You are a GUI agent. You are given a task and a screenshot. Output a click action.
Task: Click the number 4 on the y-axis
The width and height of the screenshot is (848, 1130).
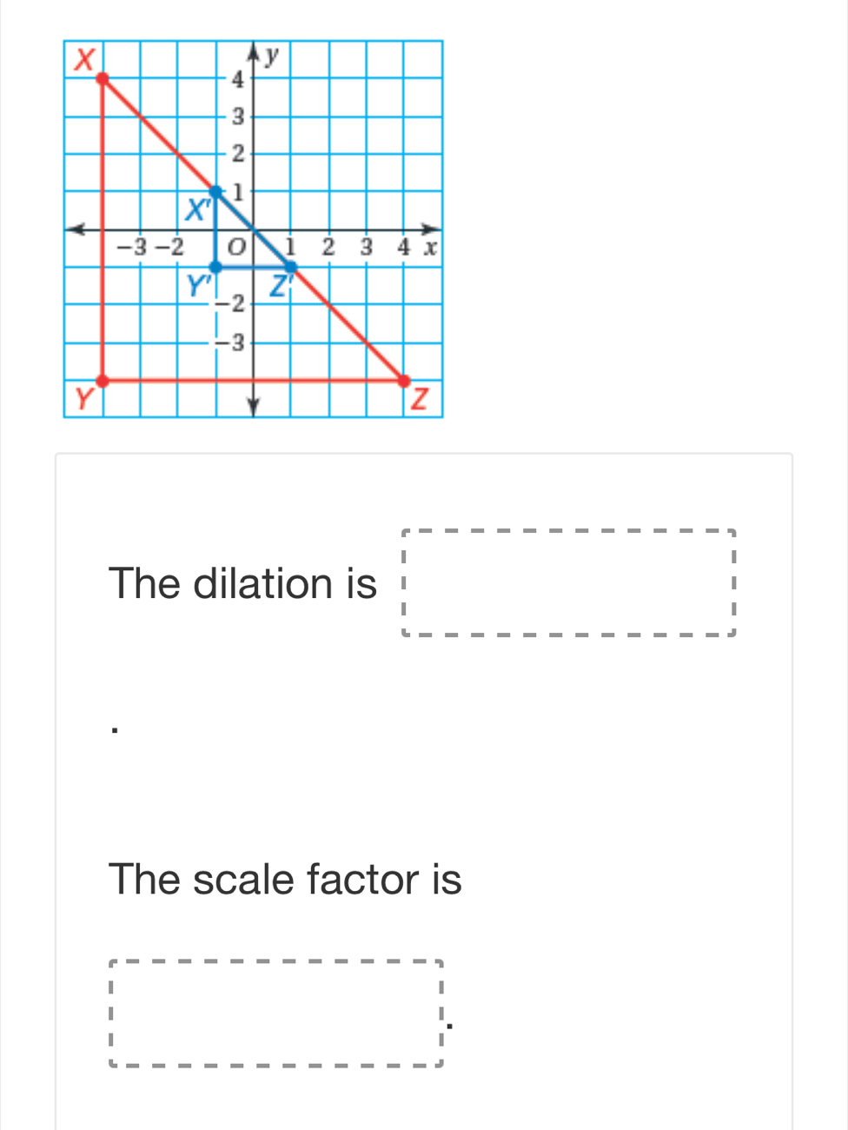pyautogui.click(x=235, y=79)
